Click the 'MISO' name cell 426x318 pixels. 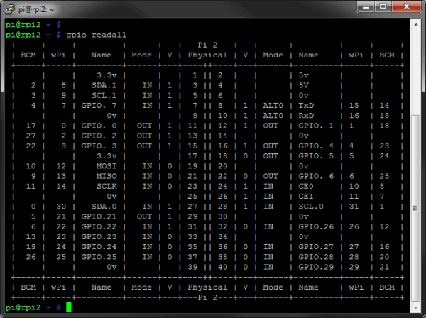pyautogui.click(x=106, y=176)
